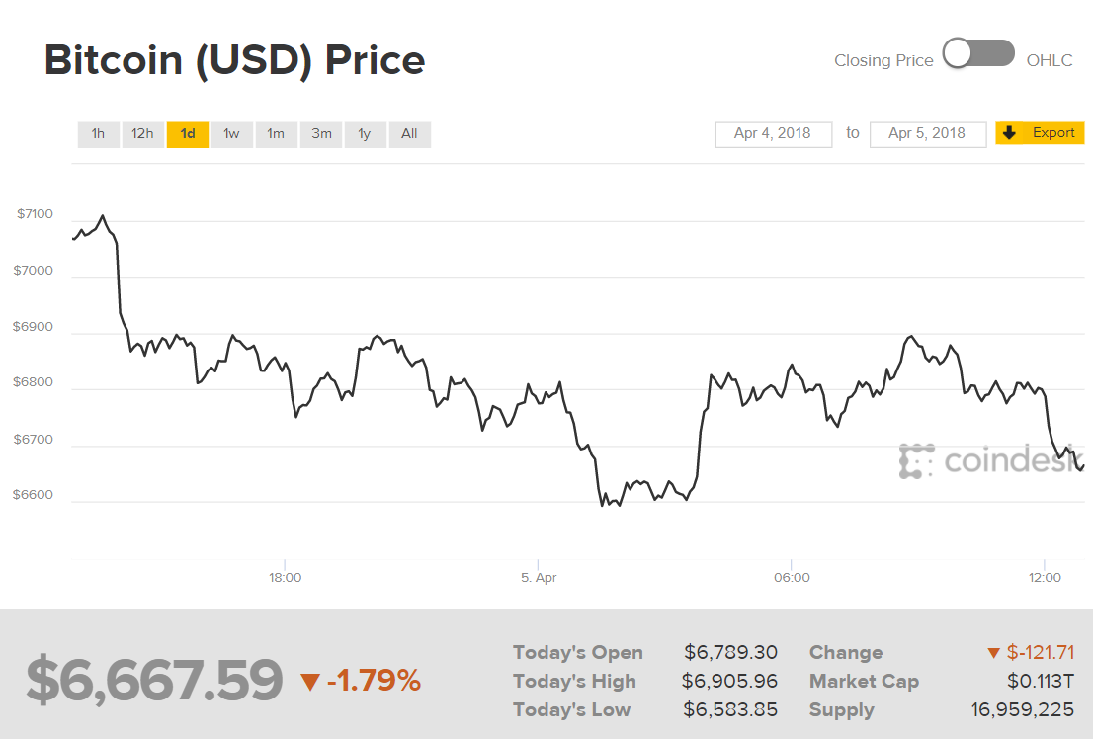This screenshot has width=1093, height=739.
Task: Click the down-triangle next to $-121.71
Action: [994, 653]
